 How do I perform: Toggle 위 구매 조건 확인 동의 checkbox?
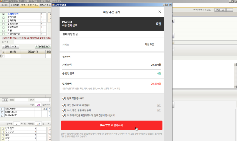click(64, 115)
